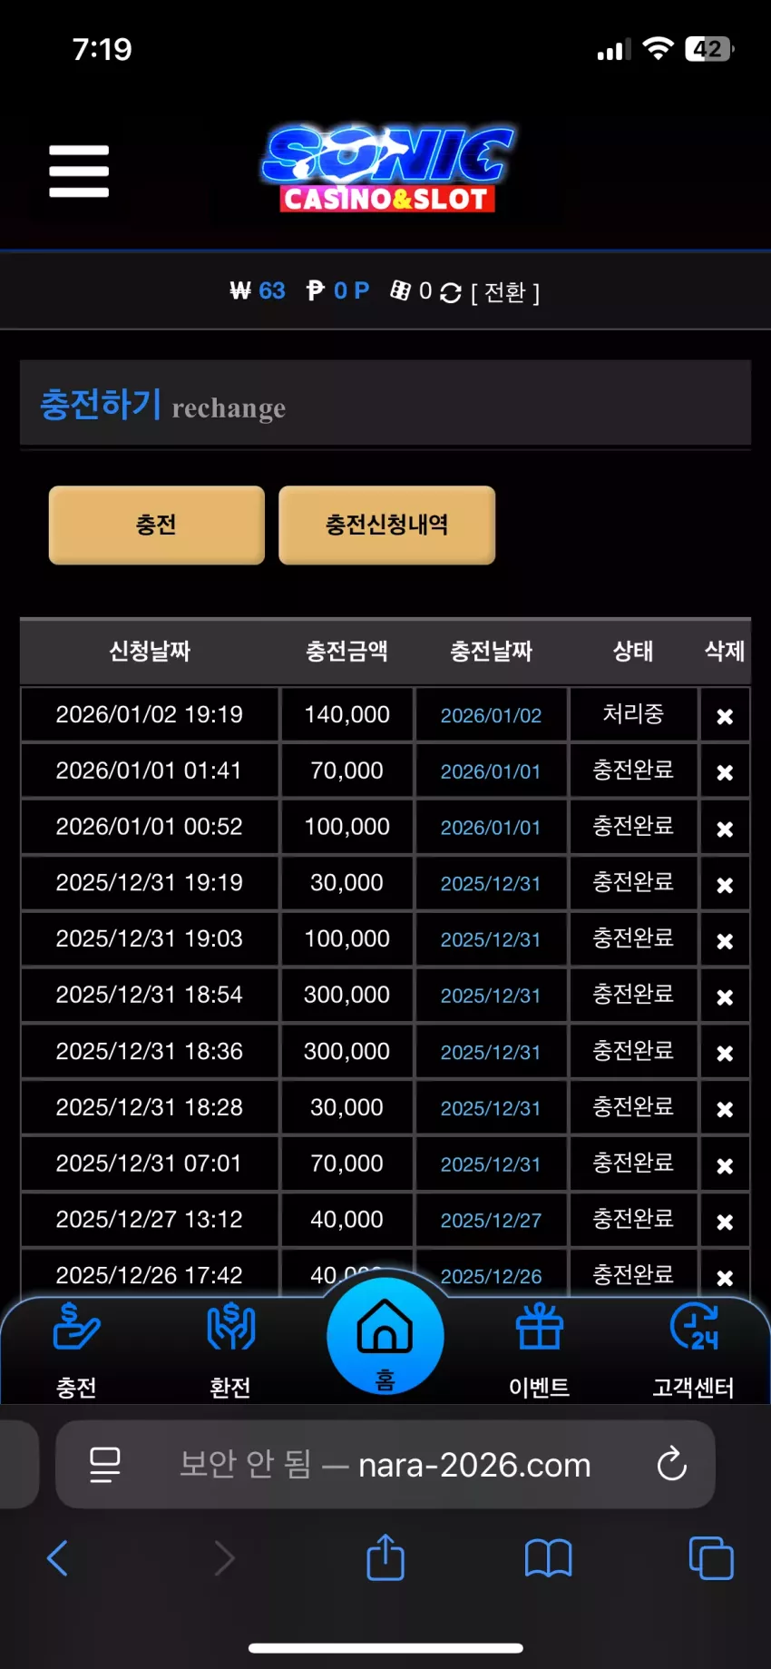
Task: Refresh balance with the circular arrows icon
Action: pos(450,292)
